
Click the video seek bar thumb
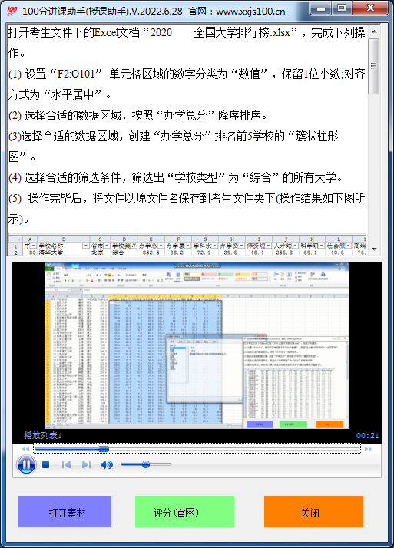point(103,449)
